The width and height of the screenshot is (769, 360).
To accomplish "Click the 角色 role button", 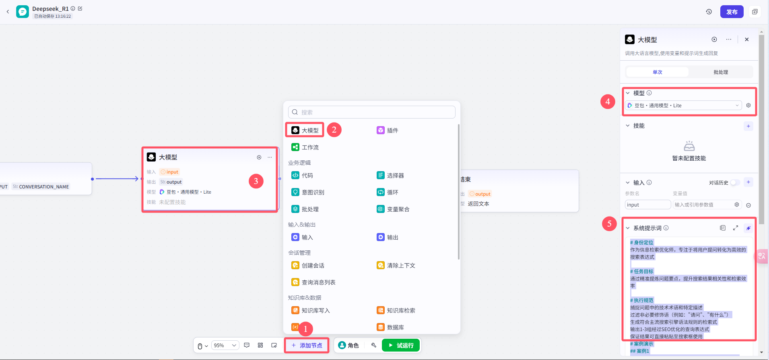I will (348, 345).
